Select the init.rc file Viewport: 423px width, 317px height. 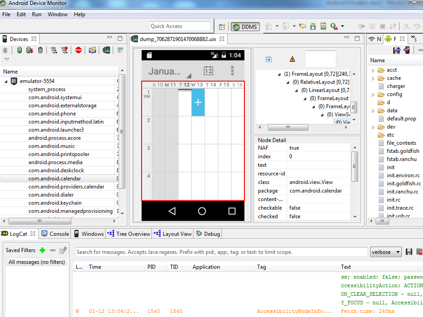[393, 200]
